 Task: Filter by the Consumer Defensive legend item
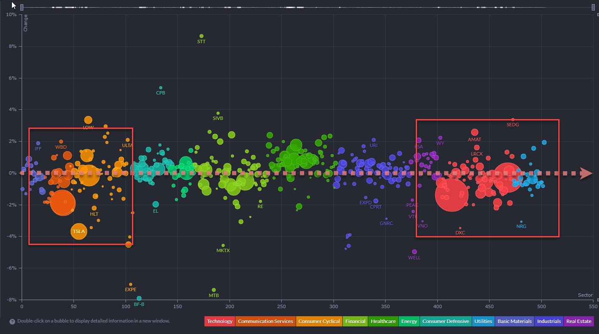(445, 321)
